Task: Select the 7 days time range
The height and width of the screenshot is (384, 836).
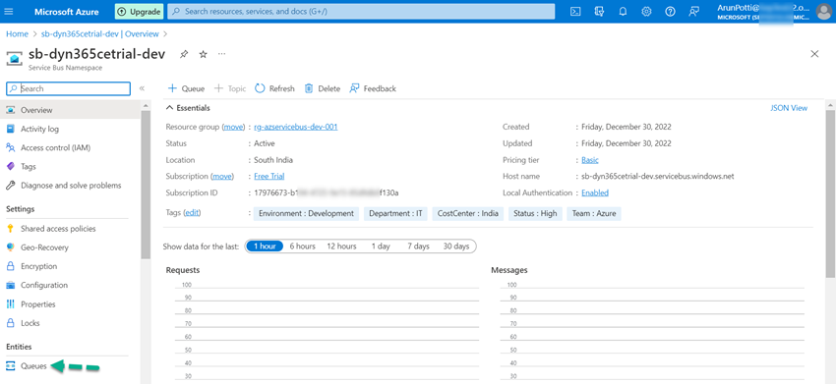Action: click(418, 247)
